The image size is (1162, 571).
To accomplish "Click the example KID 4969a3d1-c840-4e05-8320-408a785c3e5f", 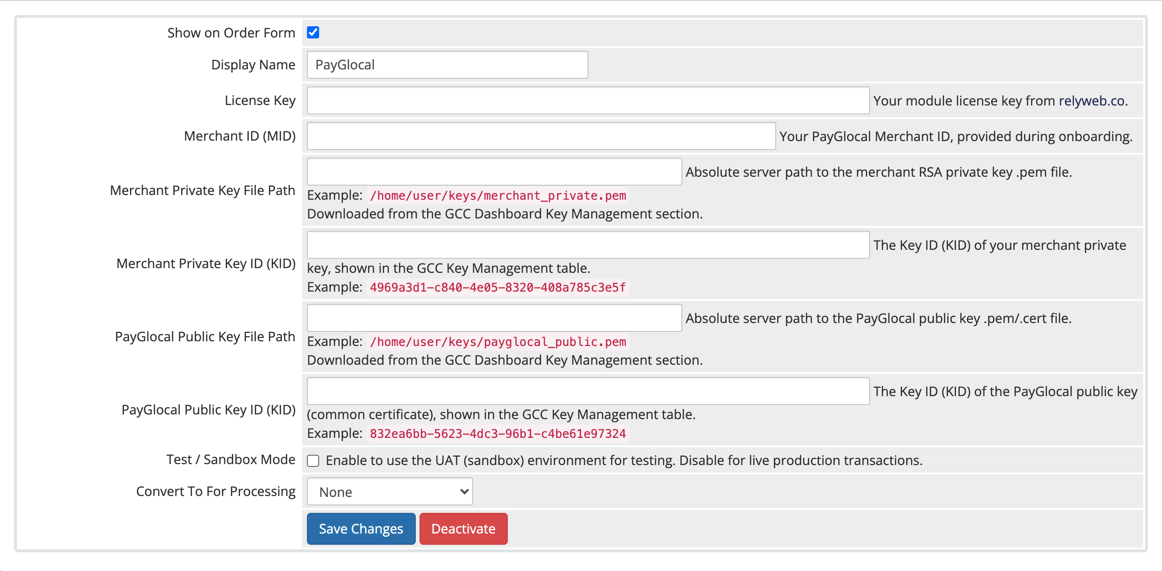I will [x=498, y=287].
